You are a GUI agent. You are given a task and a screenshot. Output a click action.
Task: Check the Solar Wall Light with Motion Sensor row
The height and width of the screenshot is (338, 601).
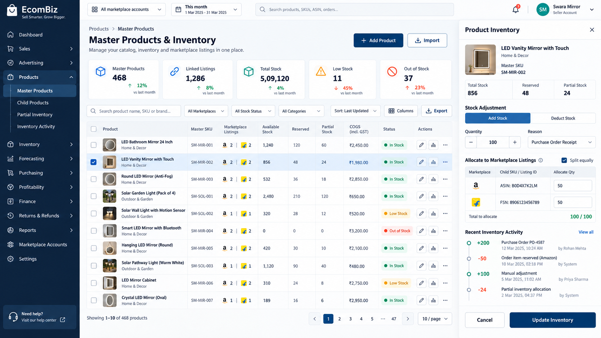(94, 213)
